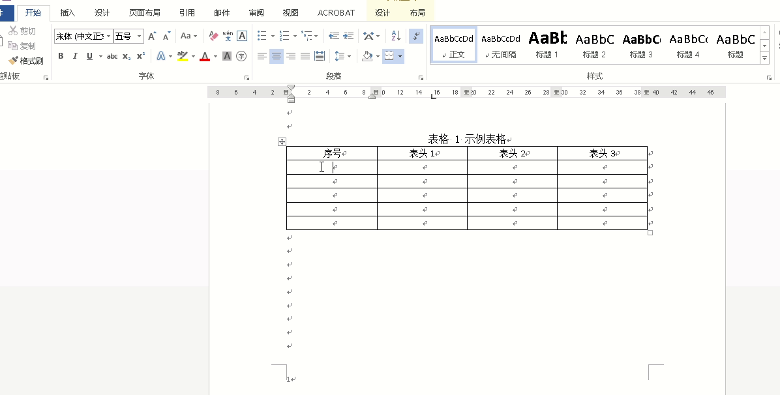Justify paragraph text
780x395 pixels.
click(305, 56)
